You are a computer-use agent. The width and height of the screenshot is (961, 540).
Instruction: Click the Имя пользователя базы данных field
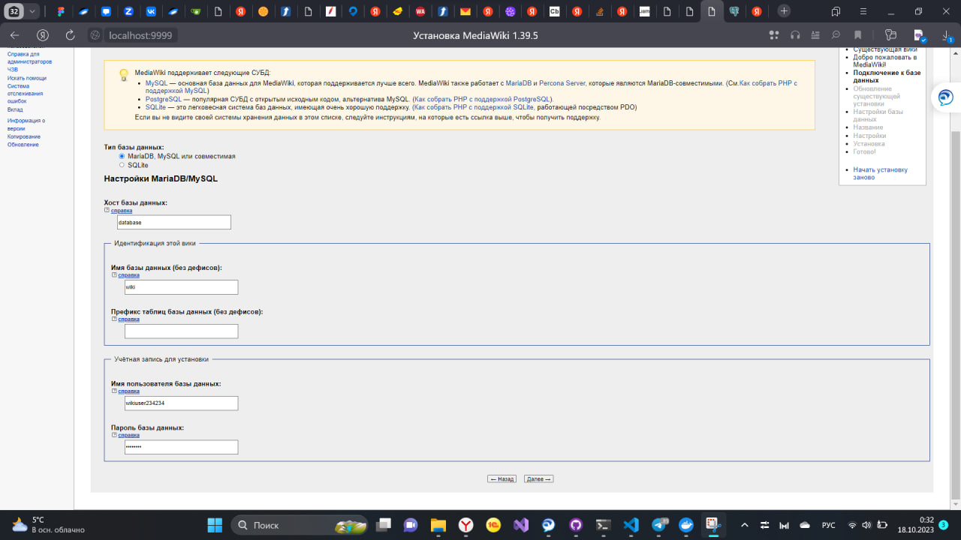pyautogui.click(x=181, y=403)
